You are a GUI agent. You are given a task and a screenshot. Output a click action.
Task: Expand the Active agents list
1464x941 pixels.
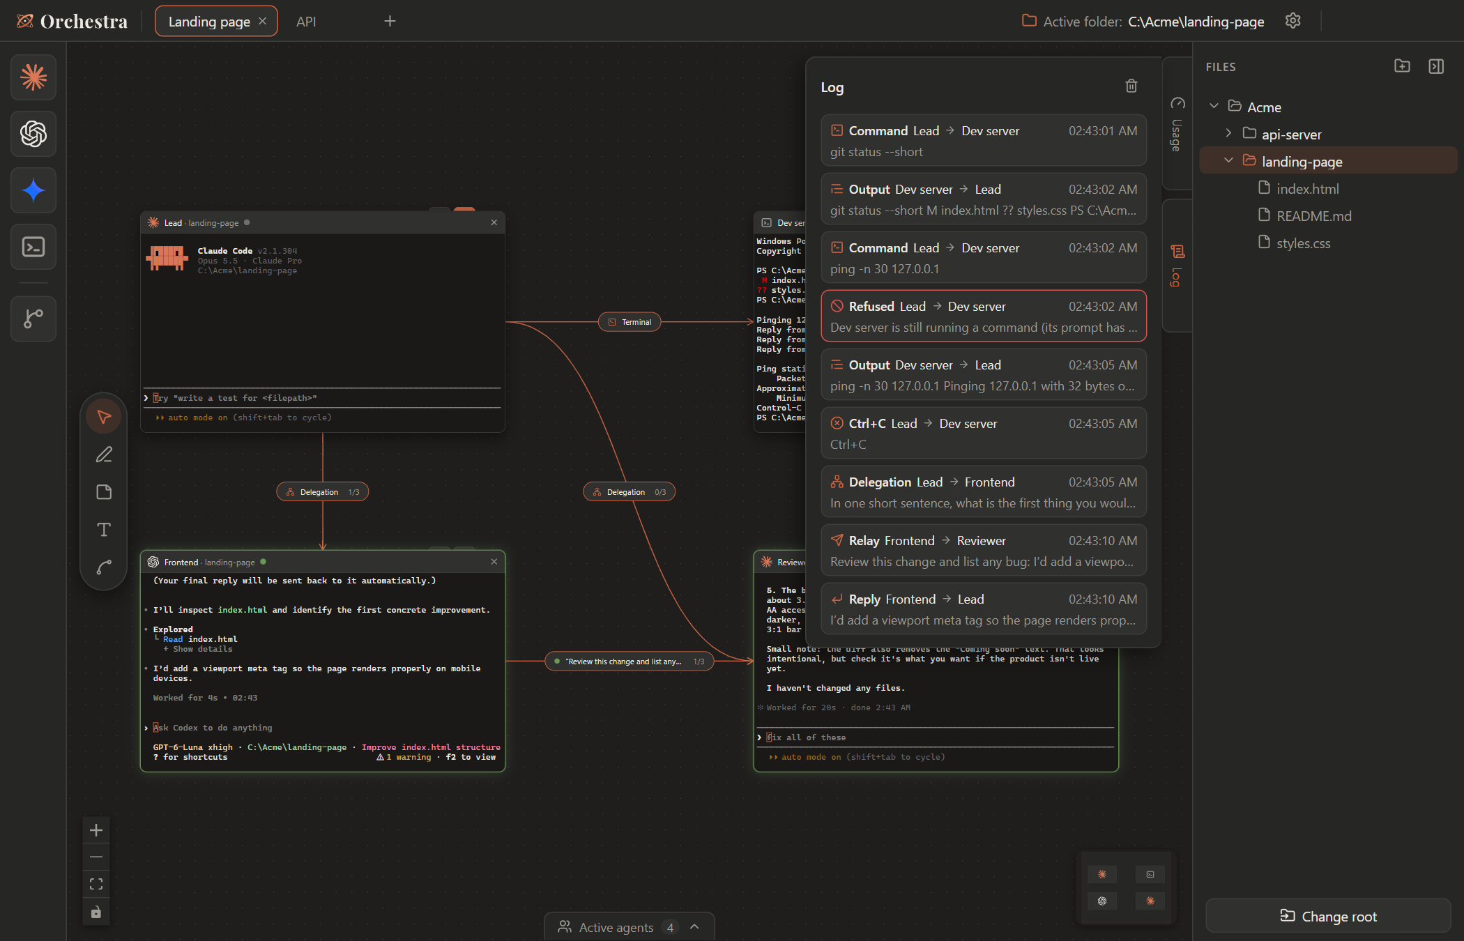click(x=629, y=927)
